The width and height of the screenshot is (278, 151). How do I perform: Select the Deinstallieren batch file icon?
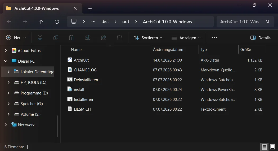[70, 79]
